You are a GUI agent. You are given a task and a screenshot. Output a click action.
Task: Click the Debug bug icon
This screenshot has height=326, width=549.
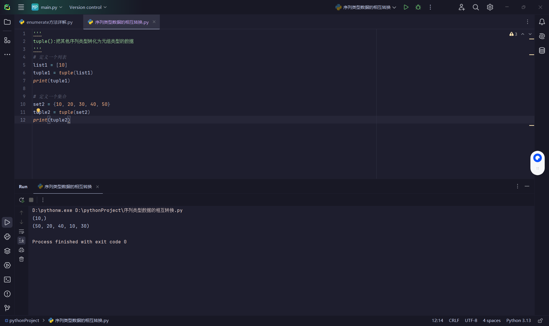[x=418, y=7]
